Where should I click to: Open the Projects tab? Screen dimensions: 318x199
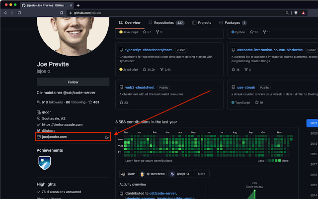click(202, 23)
